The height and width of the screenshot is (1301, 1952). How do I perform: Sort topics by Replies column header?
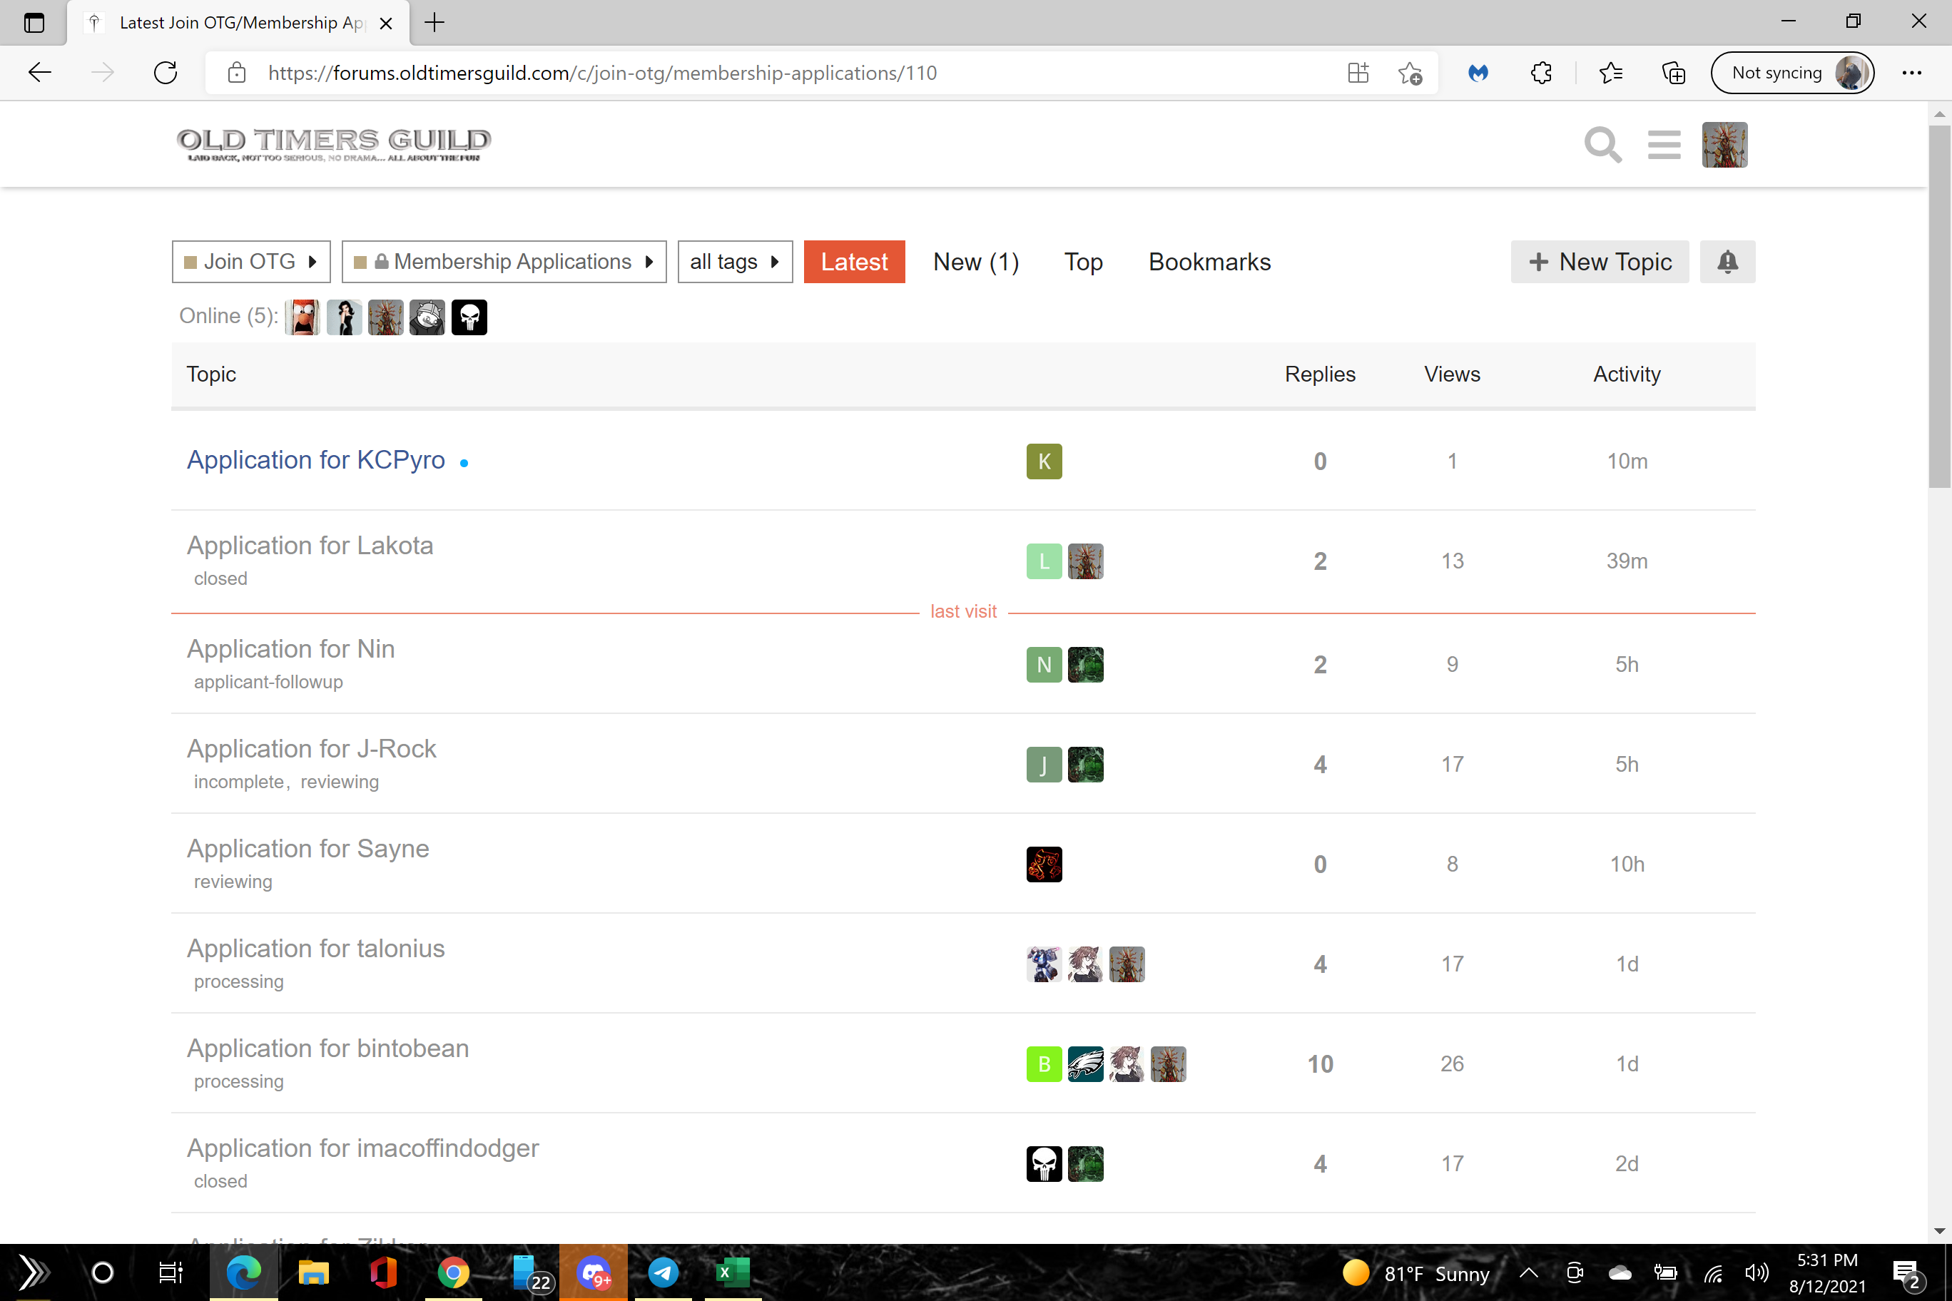click(1320, 374)
